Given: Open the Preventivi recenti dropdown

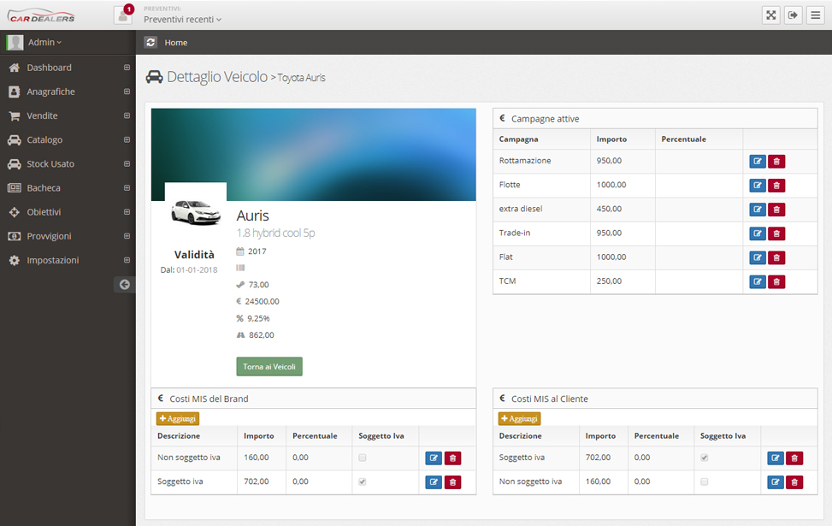Looking at the screenshot, I should coord(182,20).
